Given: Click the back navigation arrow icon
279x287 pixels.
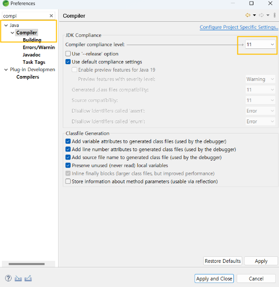Looking at the screenshot, I should [x=248, y=15].
